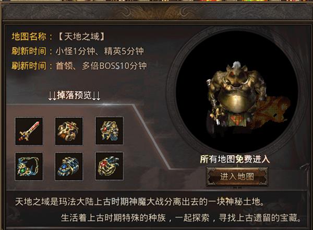Viewport: 313px width, 230px height.
Task: Click the 掉落预览 heading
Action: [x=74, y=95]
